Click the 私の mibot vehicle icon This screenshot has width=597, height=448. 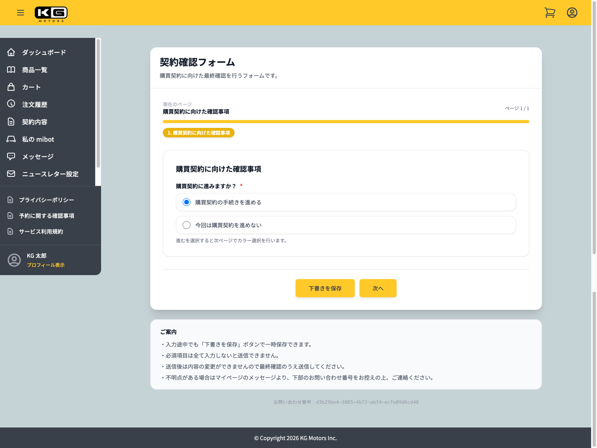pyautogui.click(x=11, y=139)
